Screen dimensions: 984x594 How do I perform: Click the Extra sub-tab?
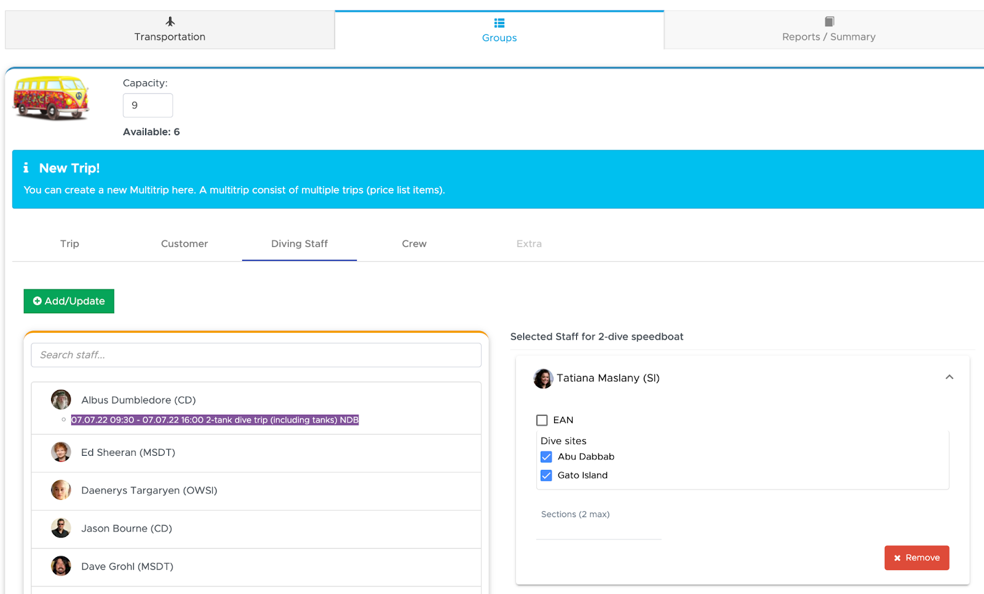[x=529, y=244]
